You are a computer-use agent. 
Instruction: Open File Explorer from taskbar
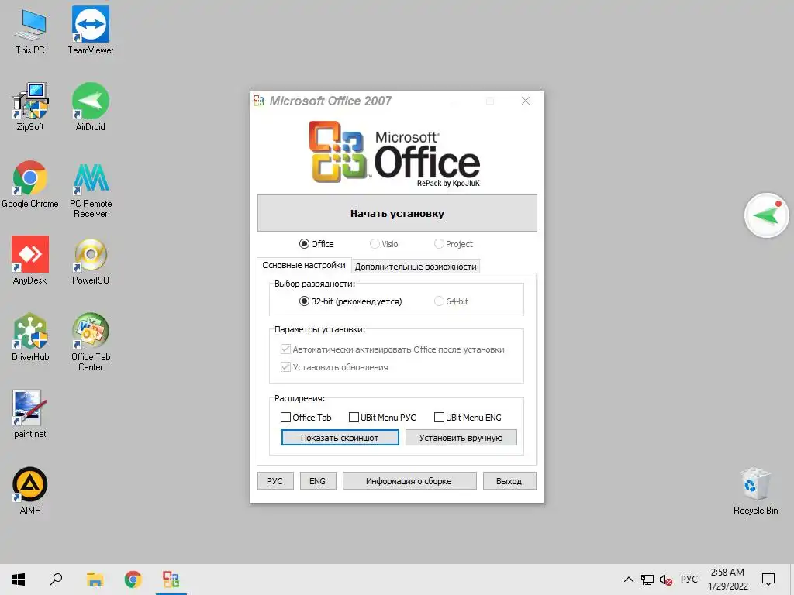(95, 580)
